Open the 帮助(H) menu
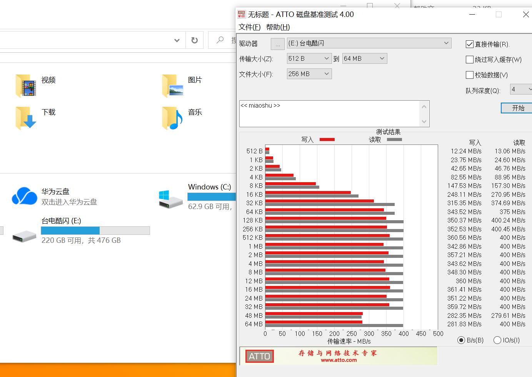This screenshot has width=532, height=377. (278, 27)
